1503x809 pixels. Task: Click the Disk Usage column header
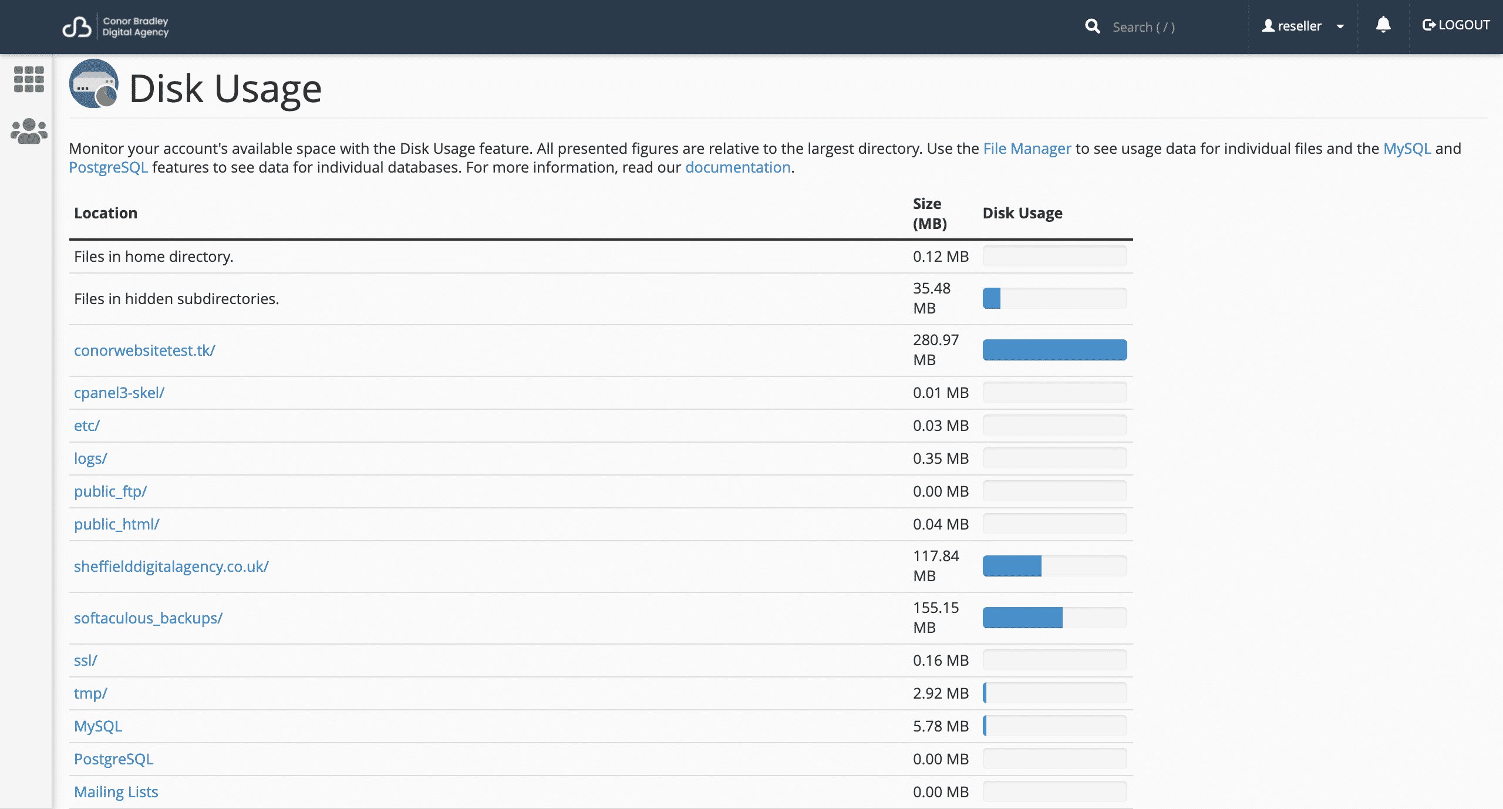click(x=1022, y=213)
